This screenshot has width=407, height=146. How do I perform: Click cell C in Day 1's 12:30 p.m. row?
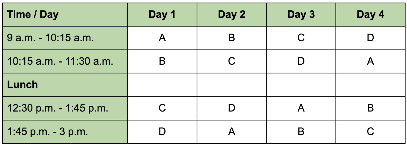pos(162,108)
